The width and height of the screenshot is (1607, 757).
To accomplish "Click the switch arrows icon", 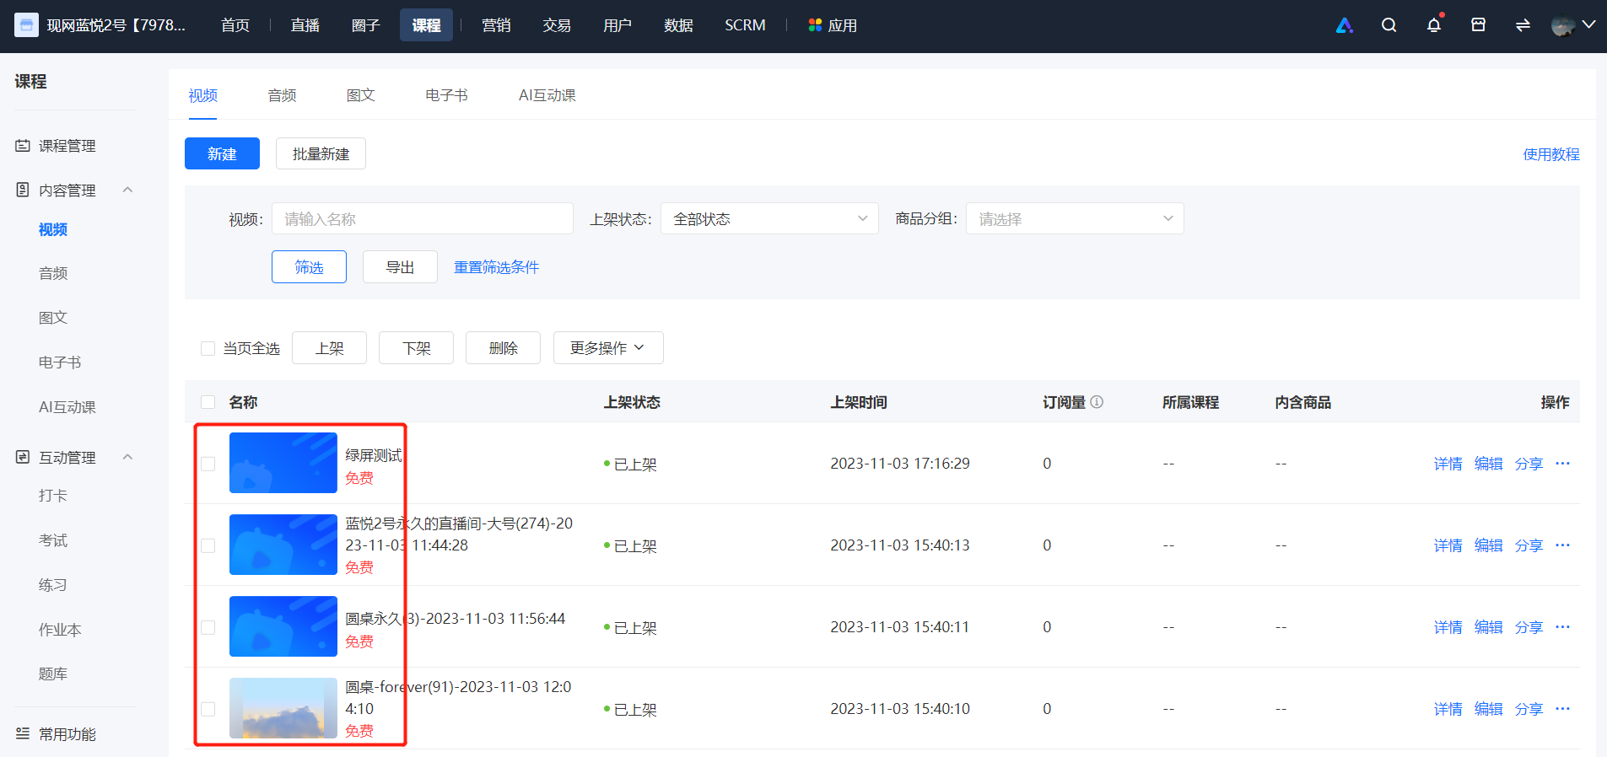I will point(1523,25).
